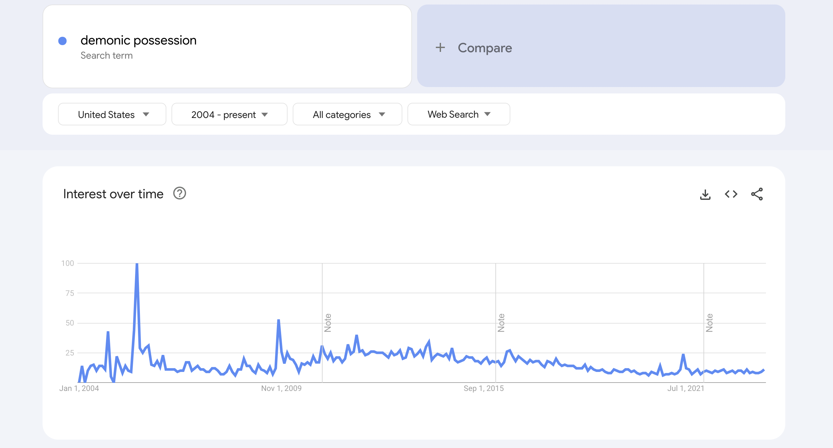Click the Note marker near Sep 2015

[501, 323]
